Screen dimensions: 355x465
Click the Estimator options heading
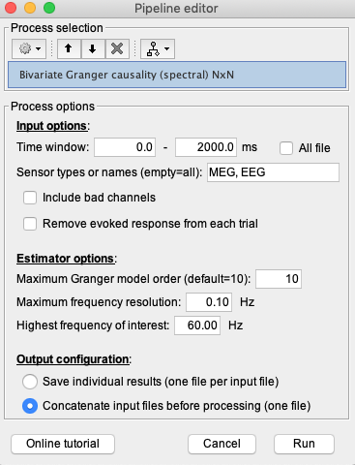(x=66, y=259)
